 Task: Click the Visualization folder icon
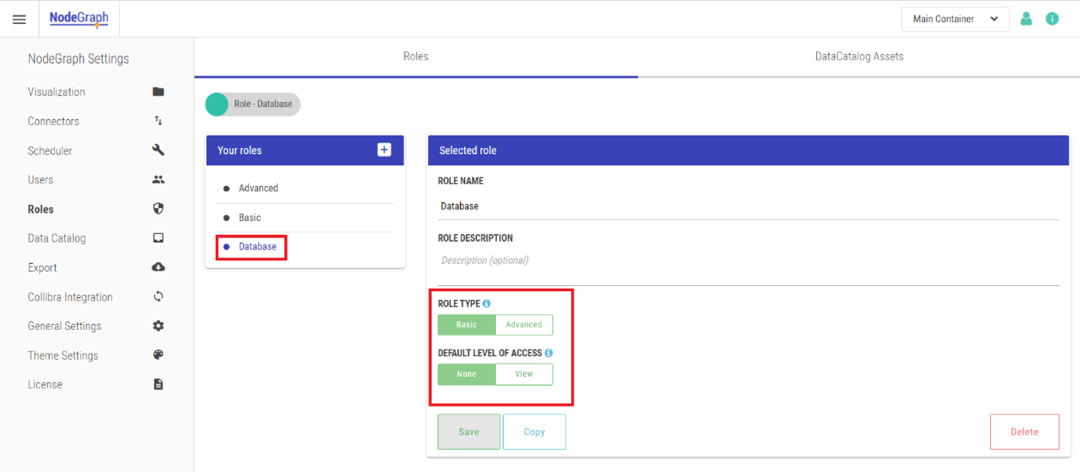[158, 91]
